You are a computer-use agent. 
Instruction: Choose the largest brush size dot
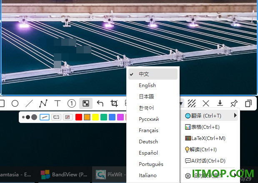[x=34, y=117]
